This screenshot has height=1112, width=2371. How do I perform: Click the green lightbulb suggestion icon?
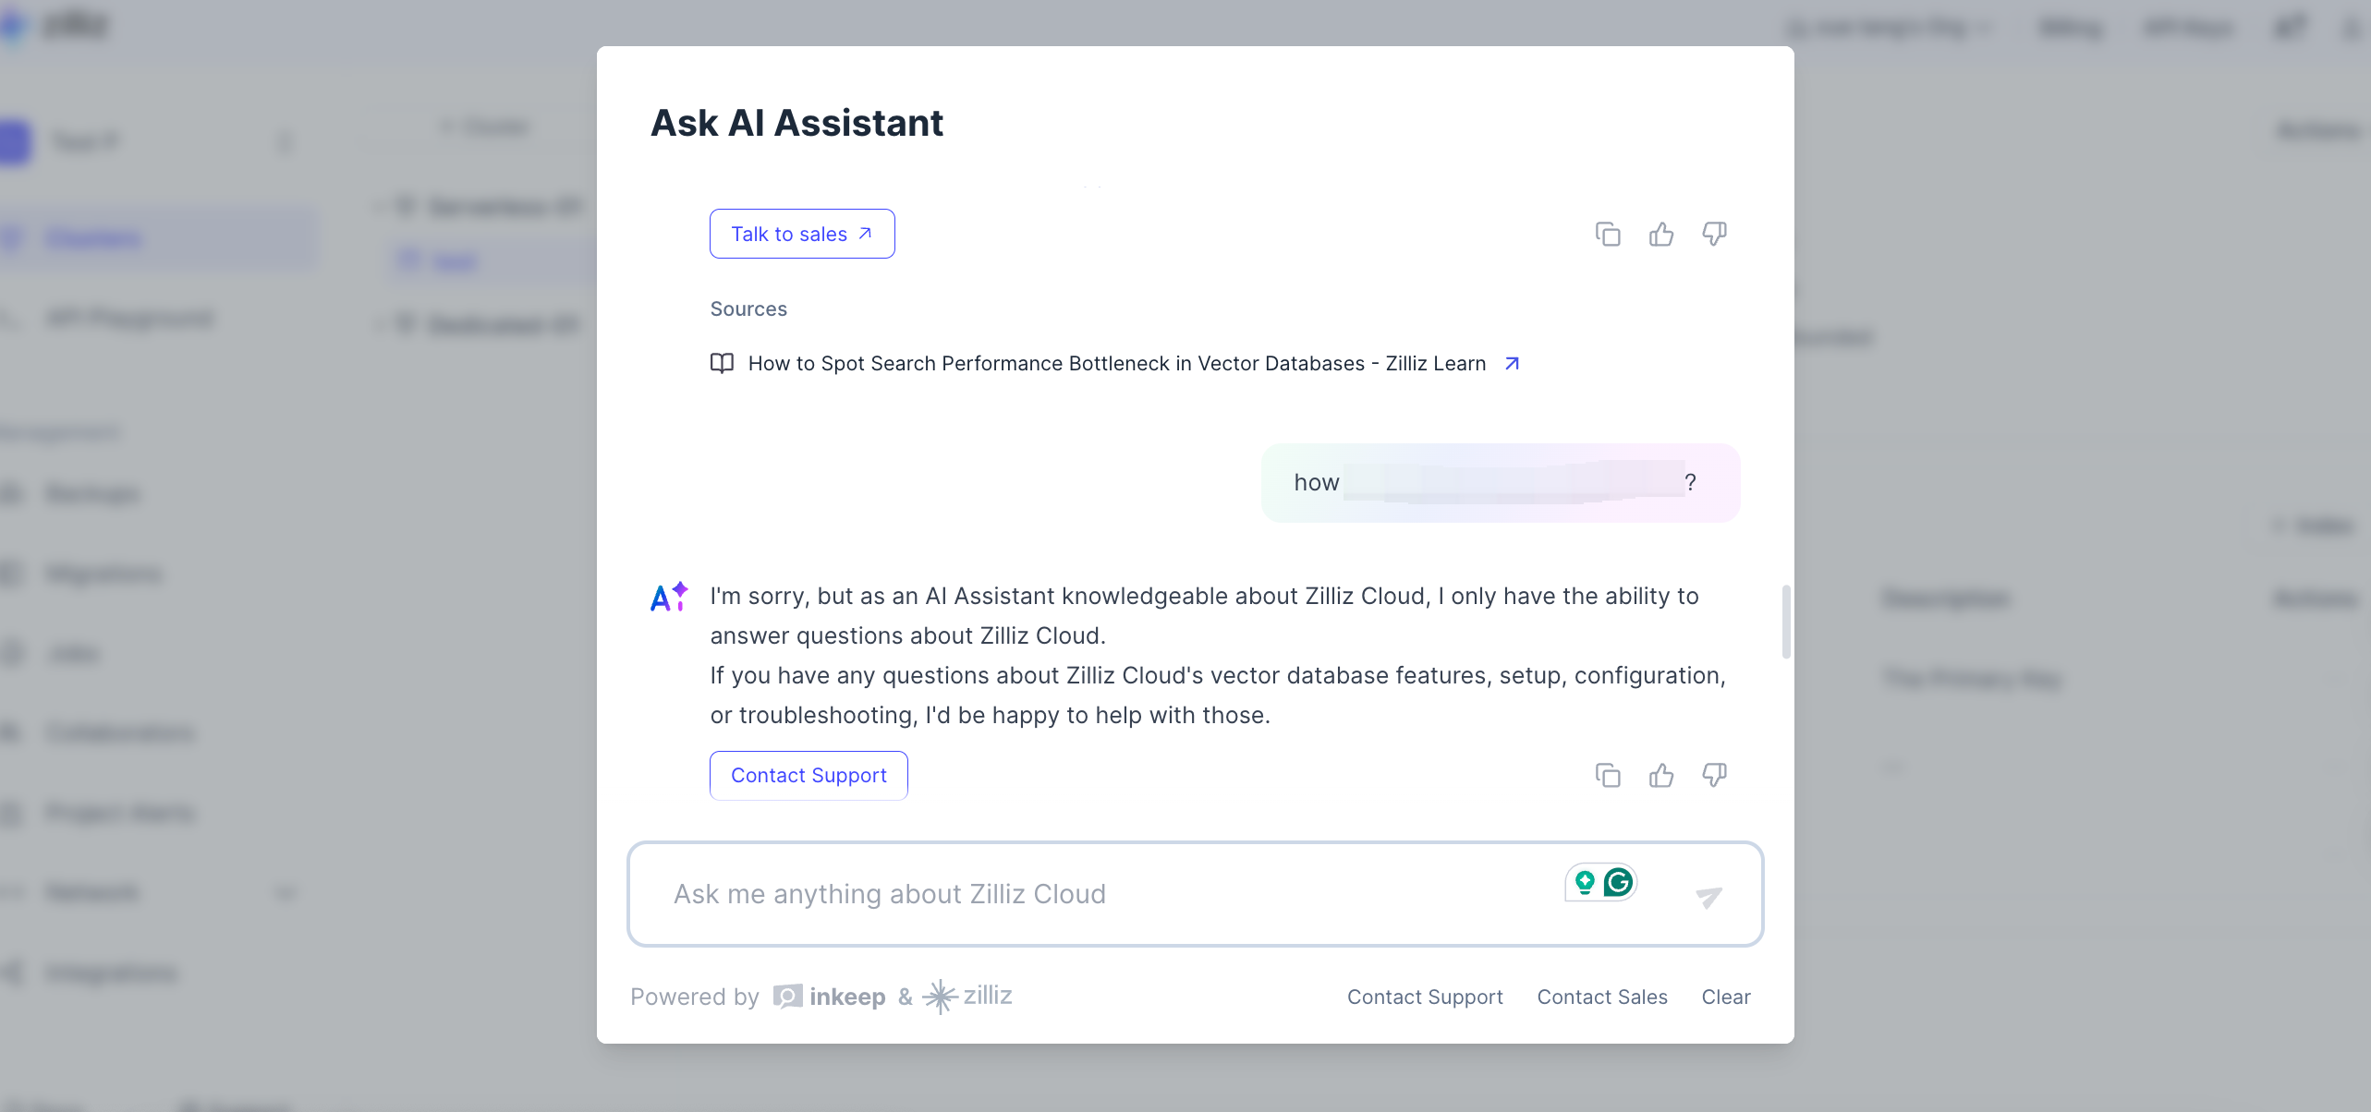coord(1586,883)
